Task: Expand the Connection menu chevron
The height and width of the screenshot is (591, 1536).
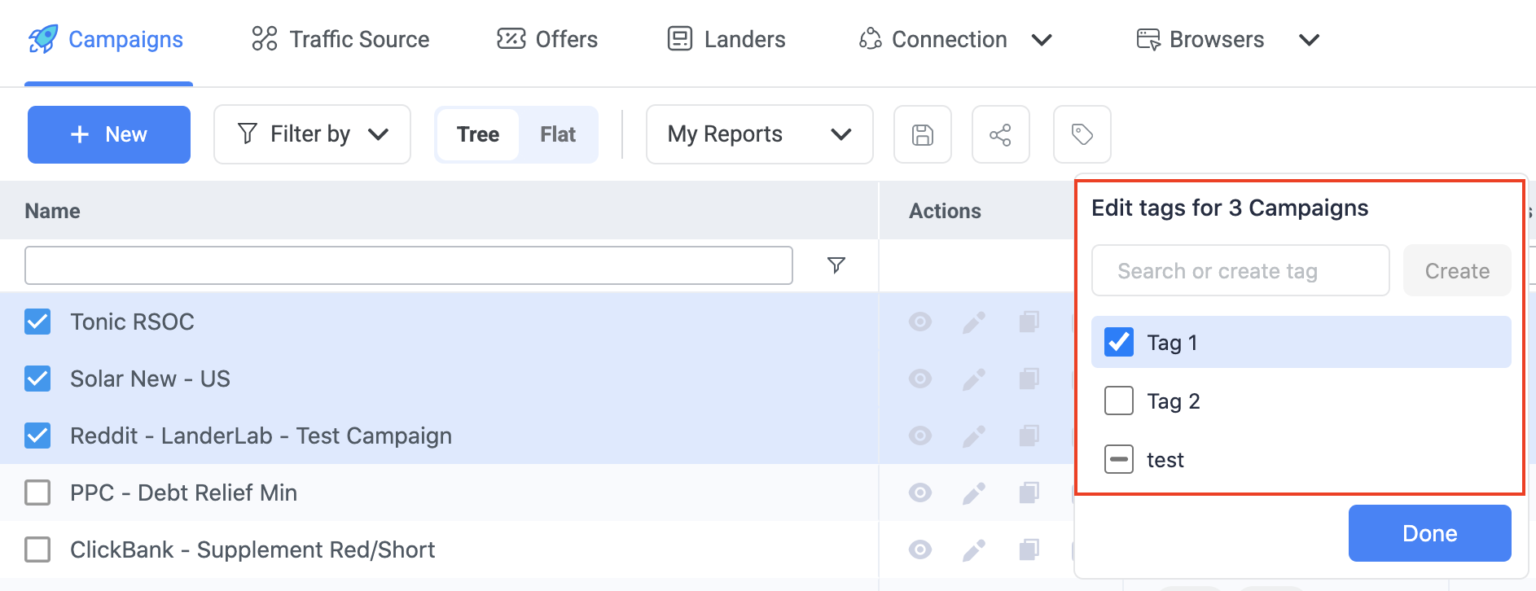Action: (1042, 40)
